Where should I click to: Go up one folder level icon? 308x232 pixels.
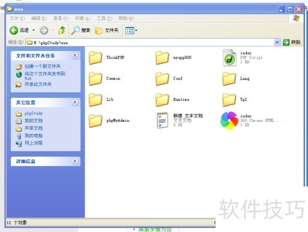tap(62, 30)
